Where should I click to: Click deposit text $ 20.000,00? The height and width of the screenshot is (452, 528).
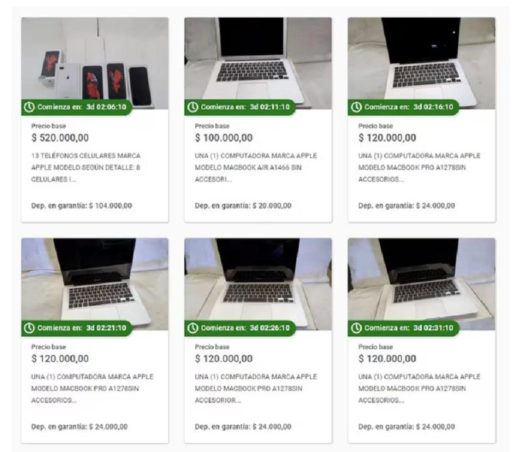(243, 206)
